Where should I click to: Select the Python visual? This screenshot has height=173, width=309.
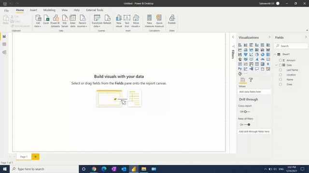click(240, 69)
